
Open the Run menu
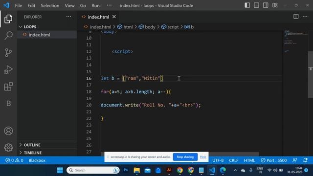(x=95, y=5)
